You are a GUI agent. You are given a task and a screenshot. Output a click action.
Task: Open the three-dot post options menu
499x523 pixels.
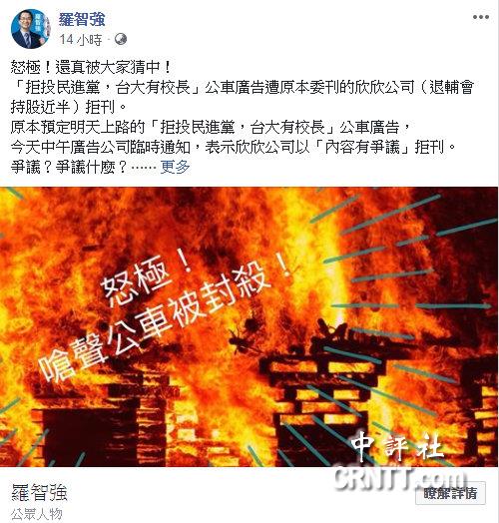click(481, 17)
